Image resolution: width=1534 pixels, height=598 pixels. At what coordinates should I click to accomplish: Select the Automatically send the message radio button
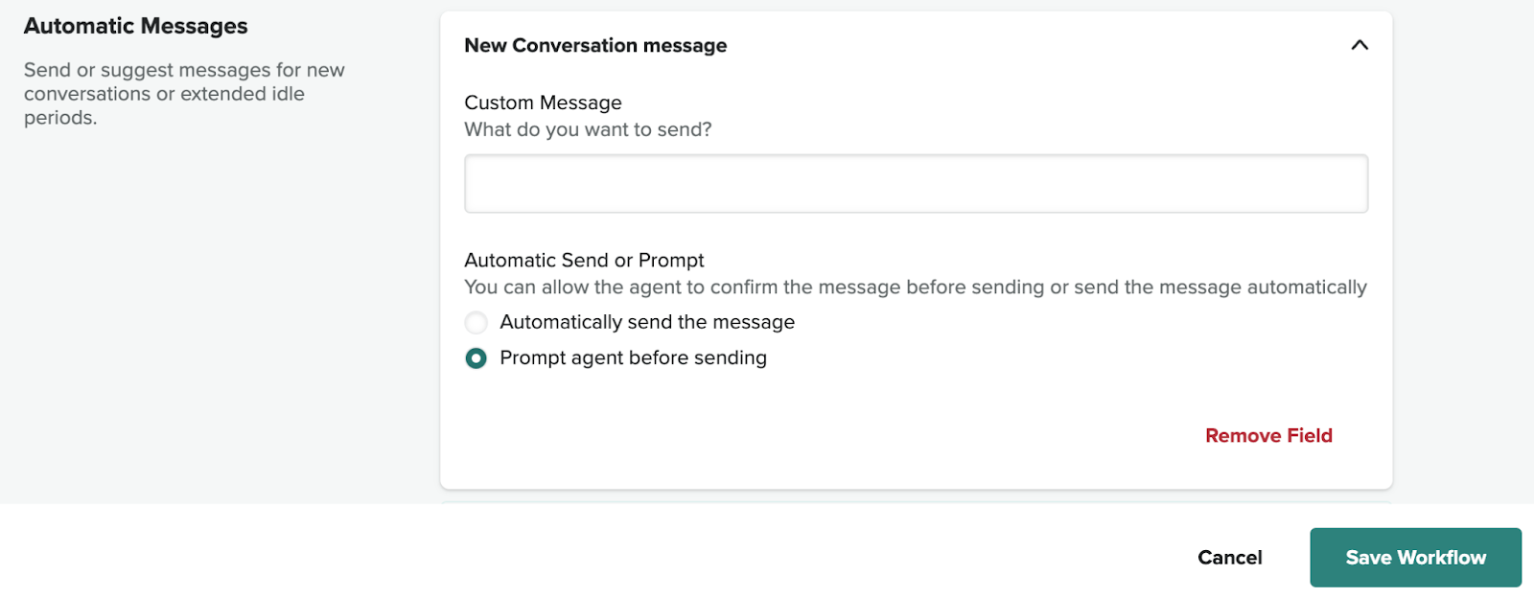pos(476,323)
